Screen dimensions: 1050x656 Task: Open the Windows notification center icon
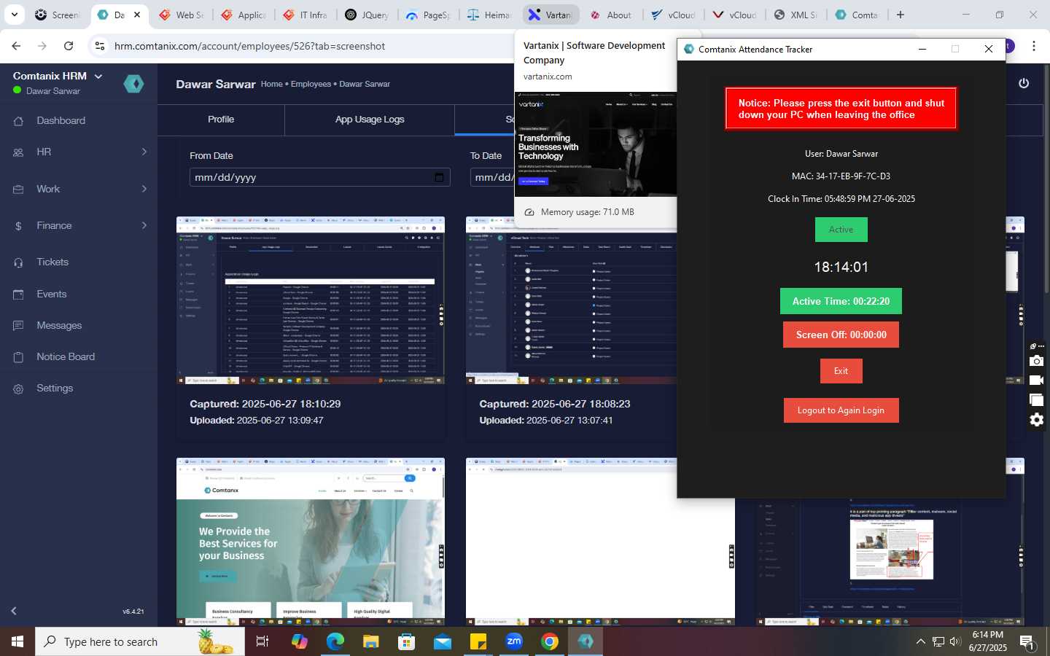1027,641
